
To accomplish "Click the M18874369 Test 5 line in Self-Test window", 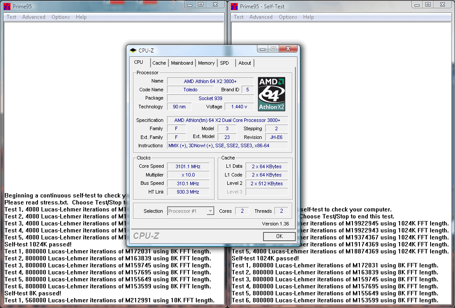I will coord(340,251).
